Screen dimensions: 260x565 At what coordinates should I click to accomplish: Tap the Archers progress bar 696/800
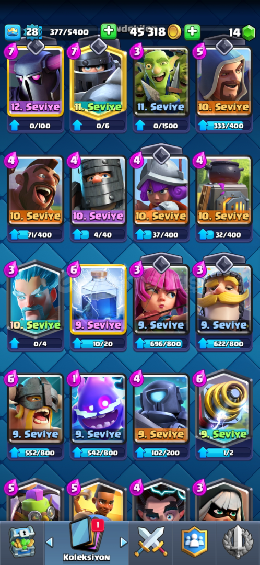pos(161,343)
